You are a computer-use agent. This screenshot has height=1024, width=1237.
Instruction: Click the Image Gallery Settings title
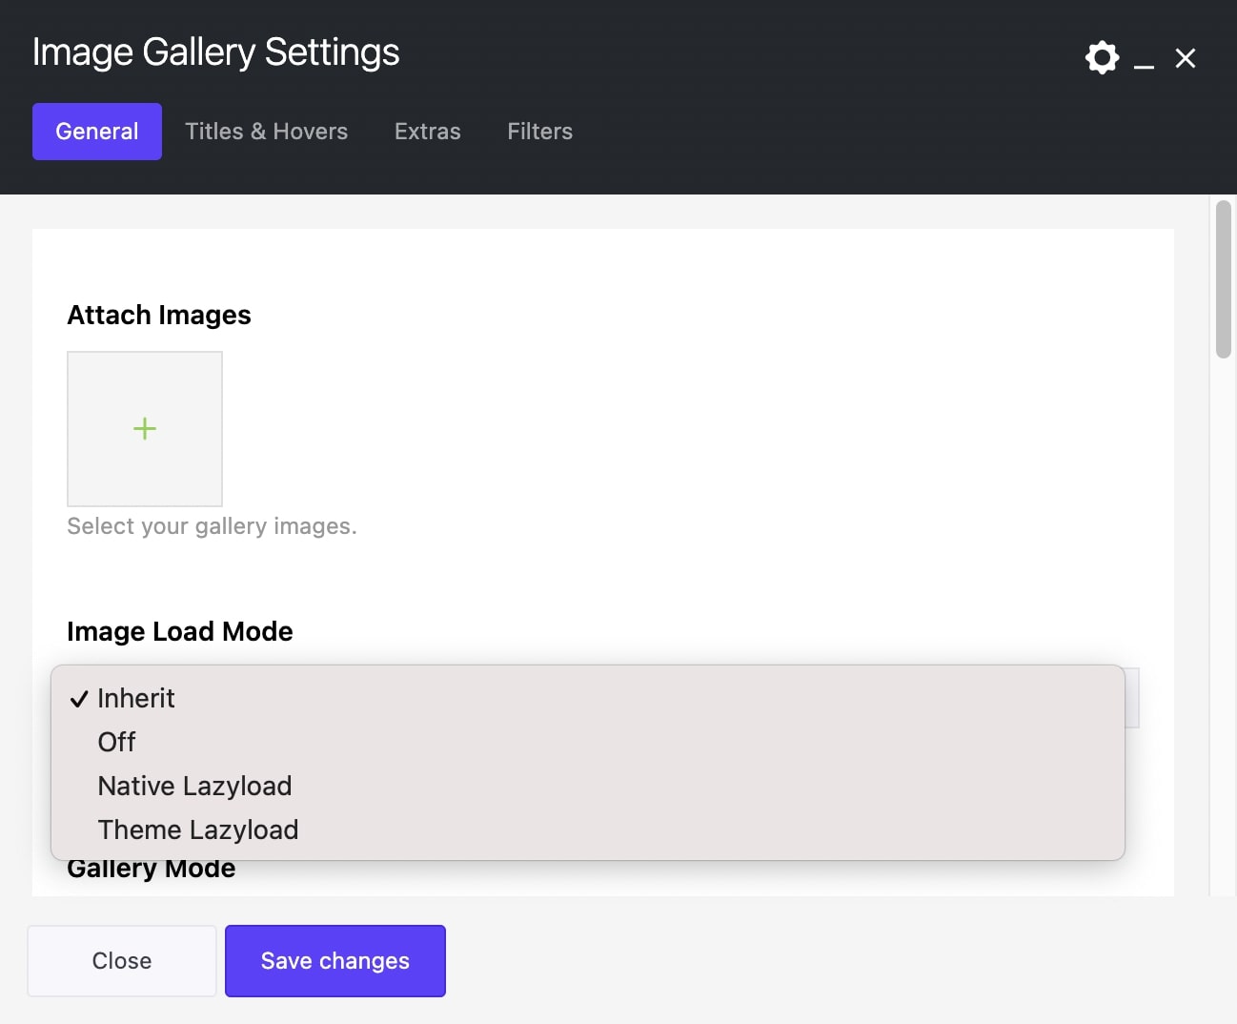pyautogui.click(x=216, y=52)
